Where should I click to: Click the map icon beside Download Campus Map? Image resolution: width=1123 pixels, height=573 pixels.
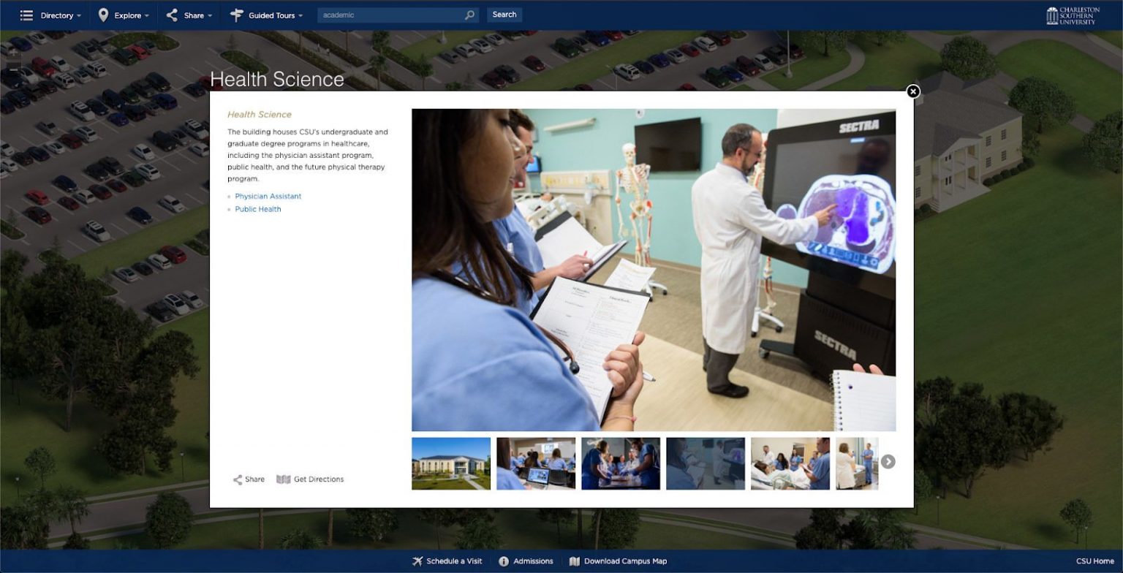pos(574,561)
